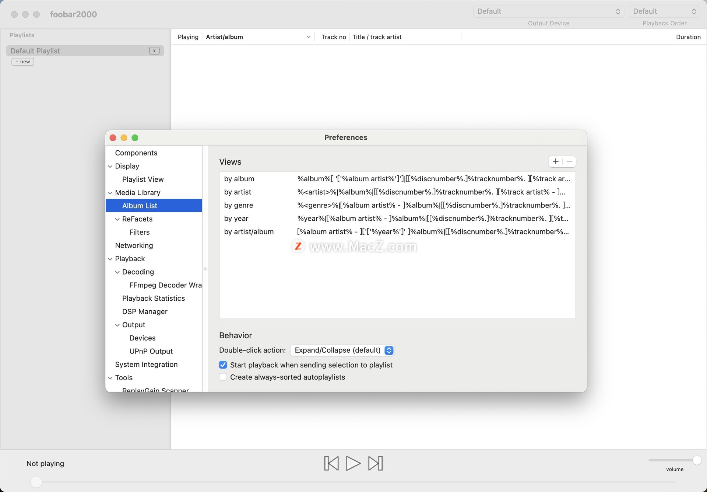Screen dimensions: 707x492
Task: Click the Duration column header
Action: (x=688, y=37)
